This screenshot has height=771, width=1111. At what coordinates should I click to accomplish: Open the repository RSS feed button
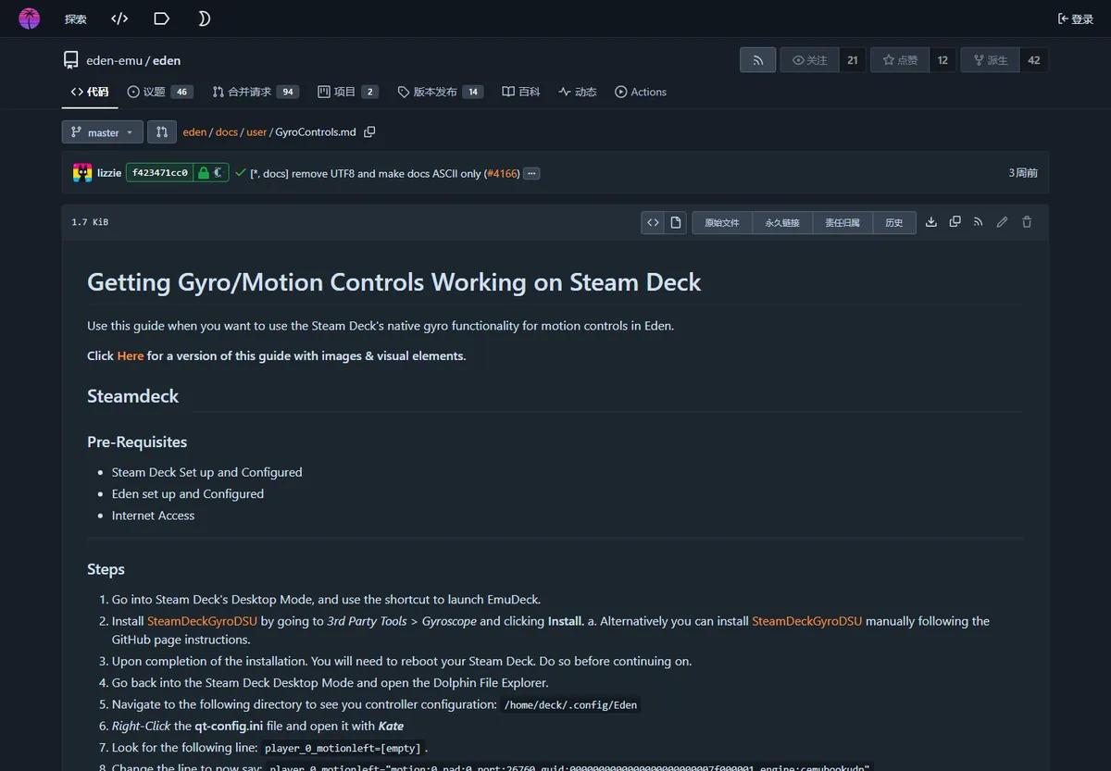(757, 60)
